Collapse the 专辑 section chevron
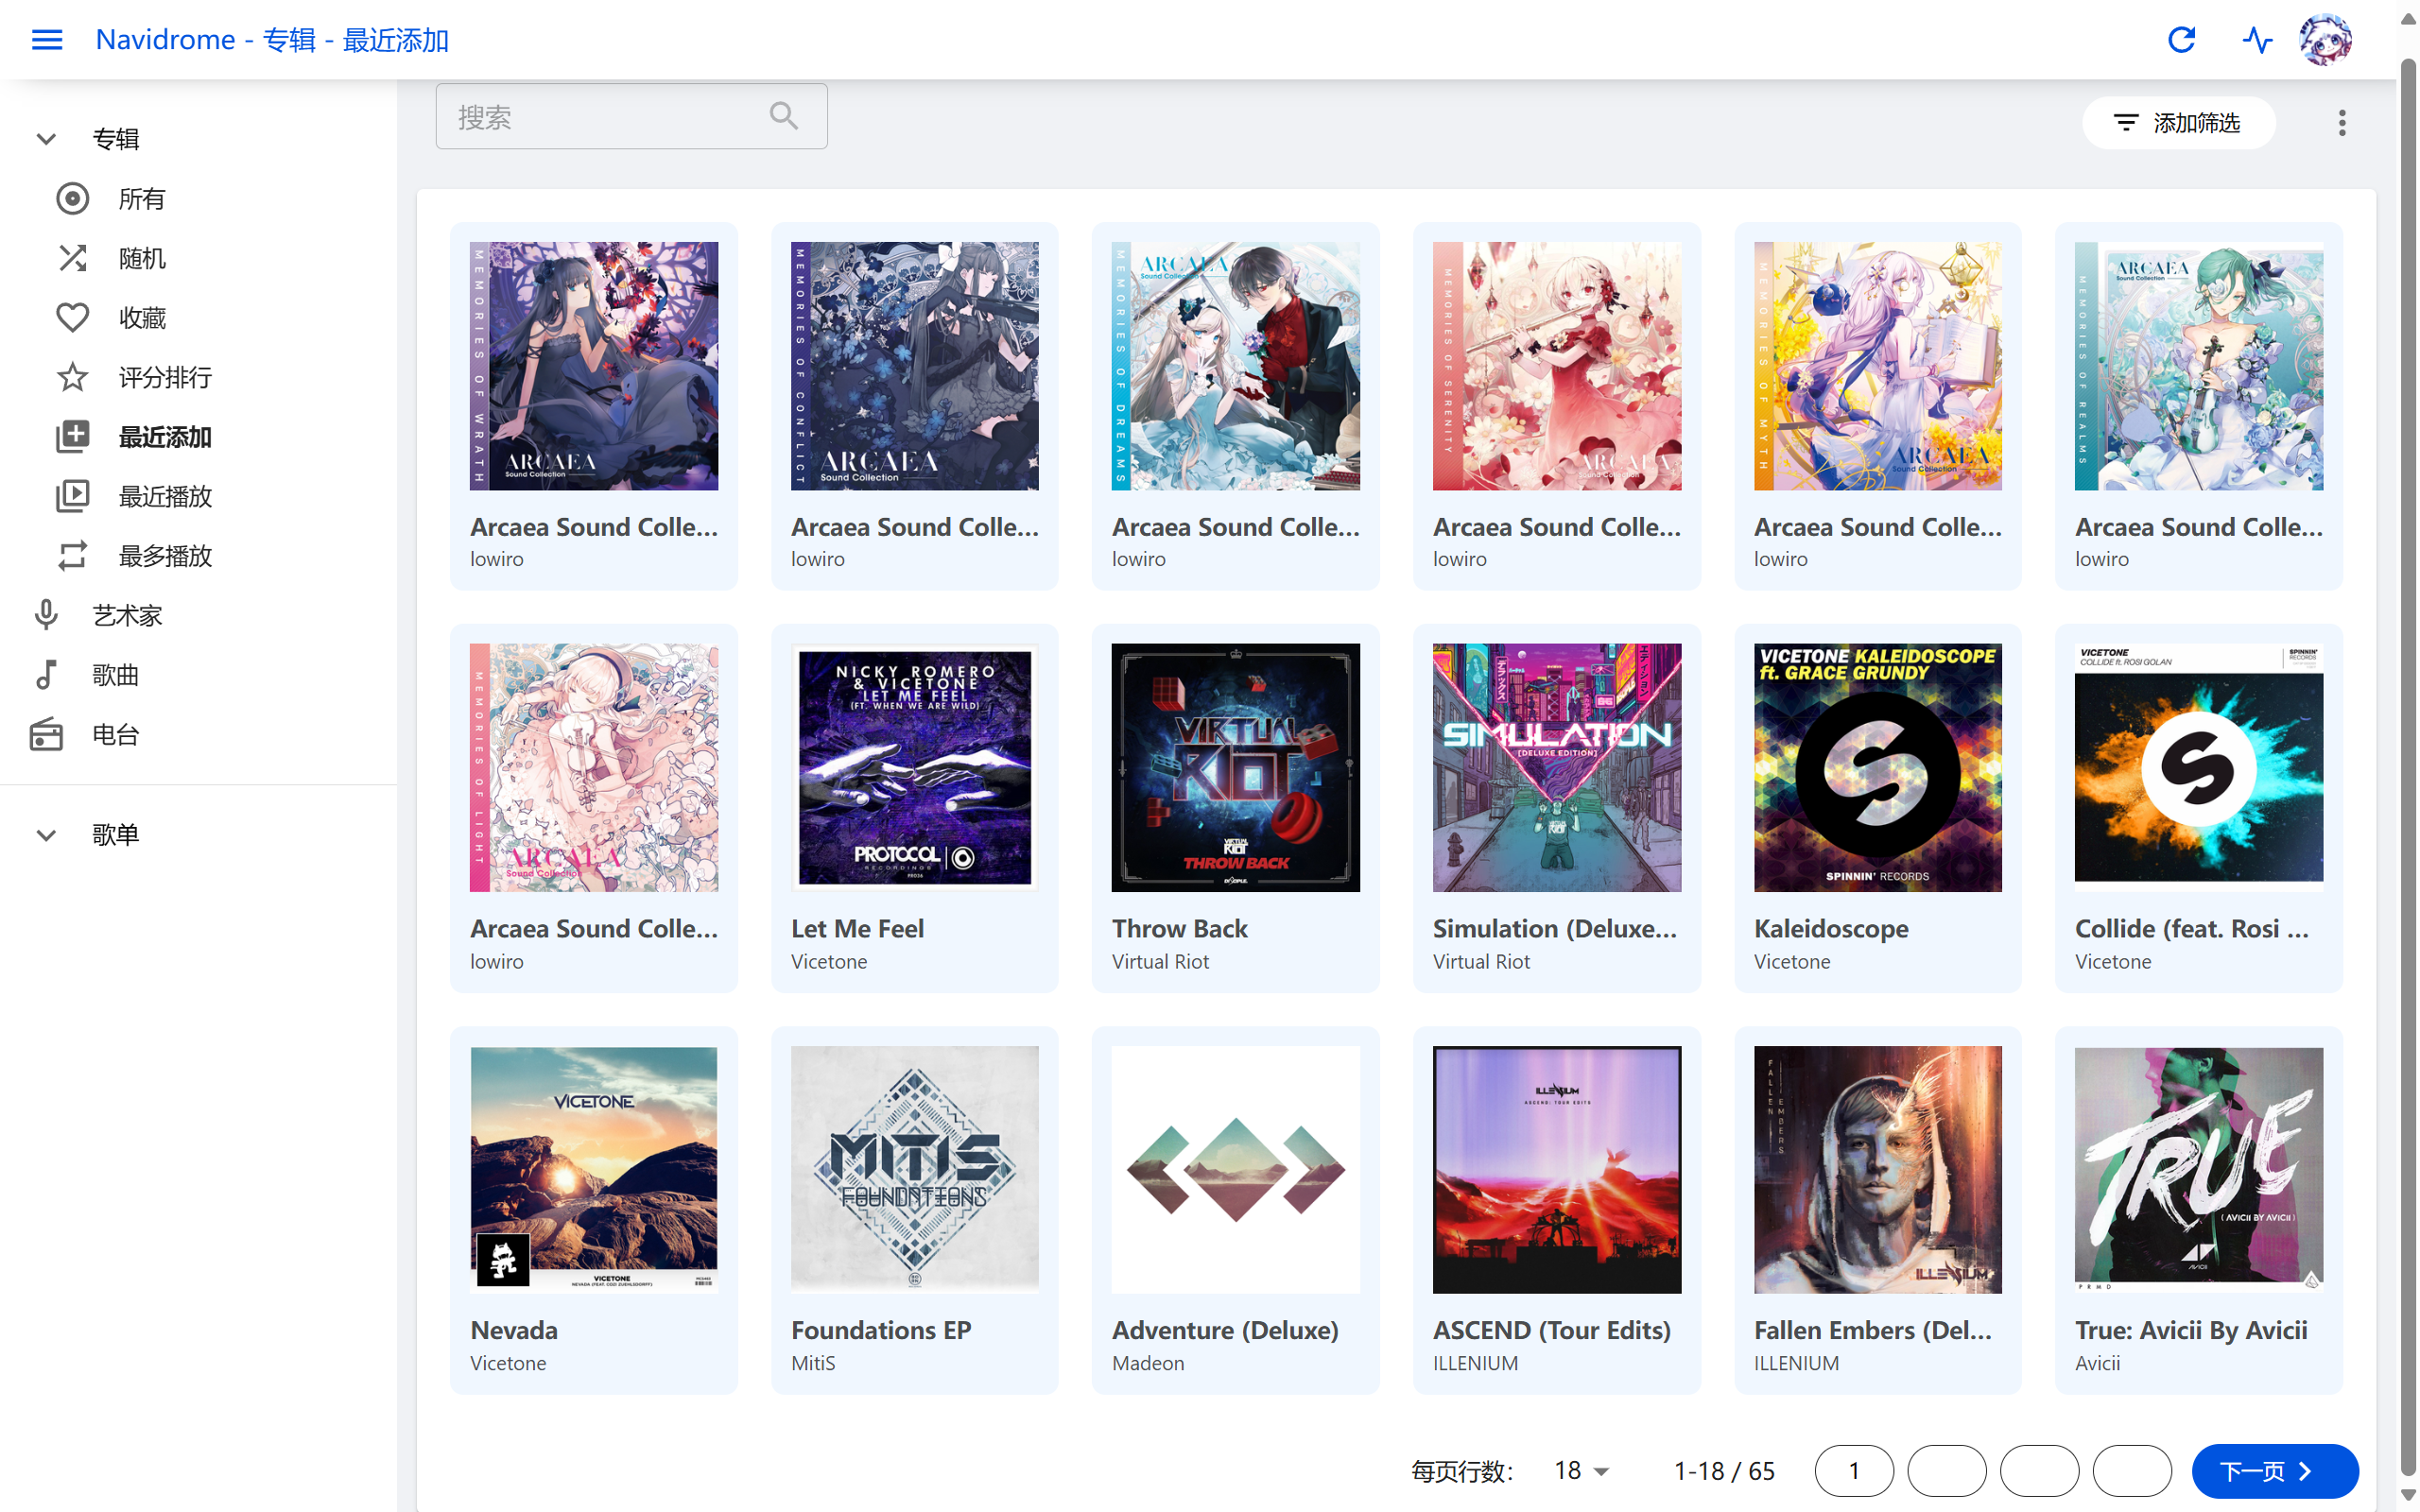2420x1512 pixels. pyautogui.click(x=46, y=139)
